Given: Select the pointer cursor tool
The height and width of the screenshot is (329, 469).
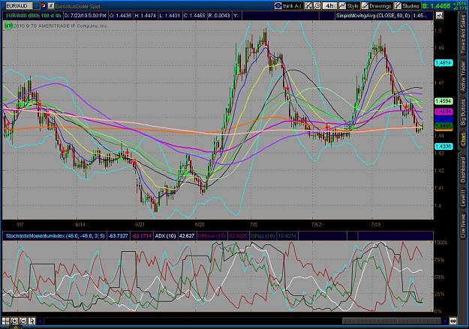Looking at the screenshot, I should (x=32, y=321).
